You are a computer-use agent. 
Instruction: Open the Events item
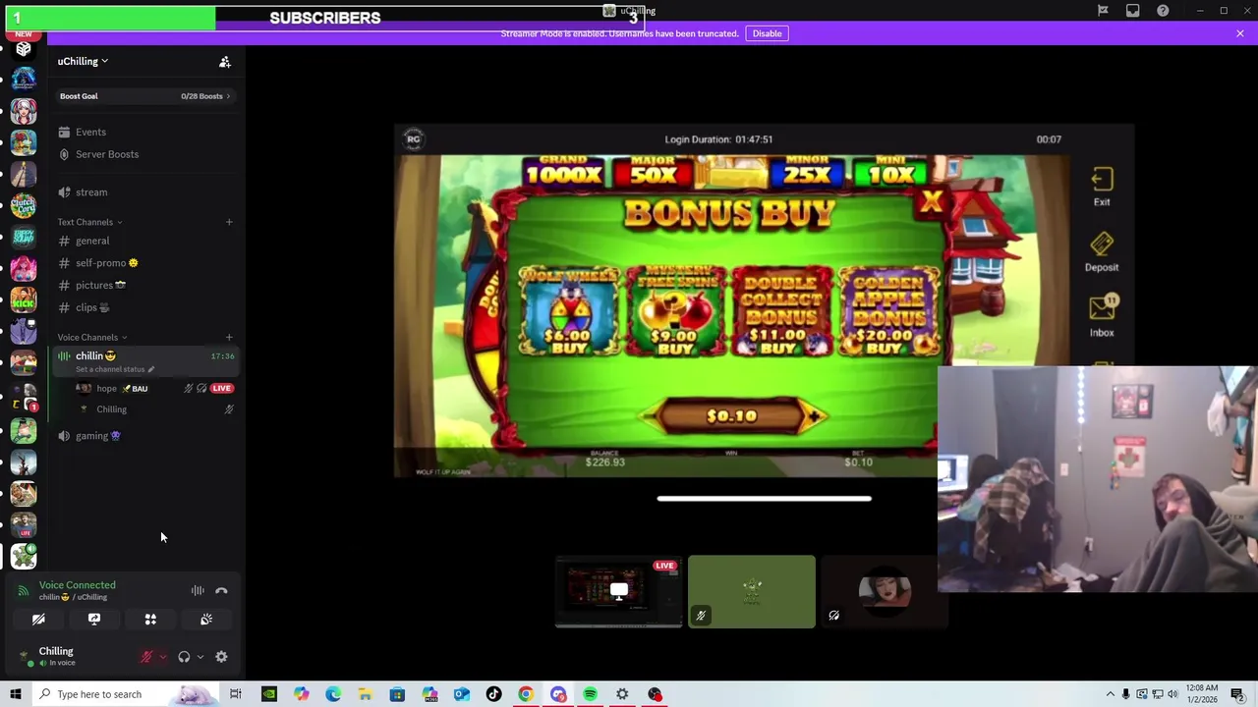click(x=144, y=132)
